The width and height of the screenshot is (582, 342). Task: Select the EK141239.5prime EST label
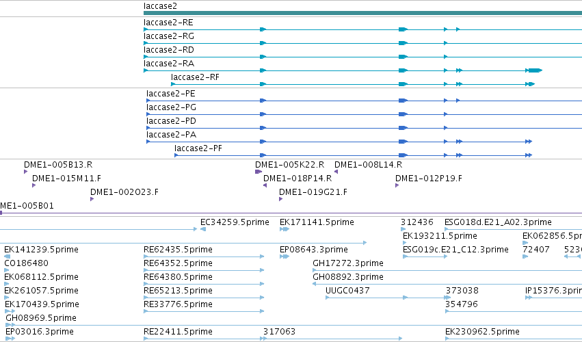tap(41, 250)
